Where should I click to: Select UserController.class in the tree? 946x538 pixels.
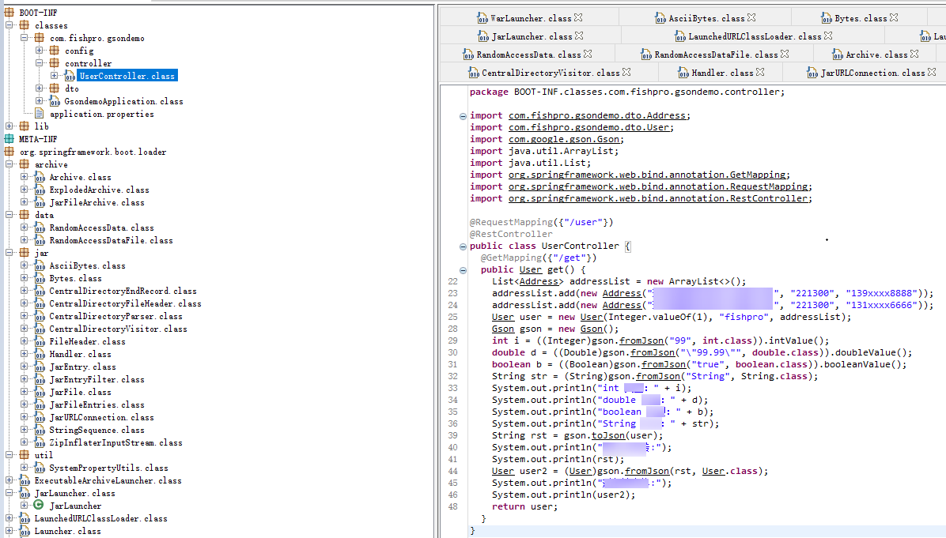pyautogui.click(x=127, y=76)
